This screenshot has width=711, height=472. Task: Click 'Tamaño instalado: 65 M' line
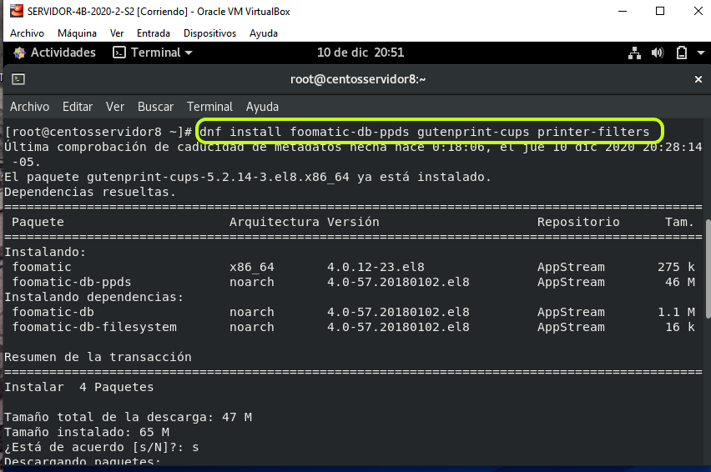87,432
